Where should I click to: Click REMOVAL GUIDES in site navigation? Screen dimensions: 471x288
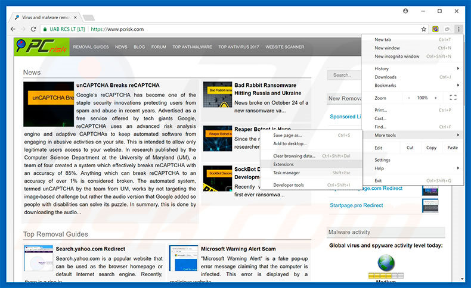click(x=91, y=47)
